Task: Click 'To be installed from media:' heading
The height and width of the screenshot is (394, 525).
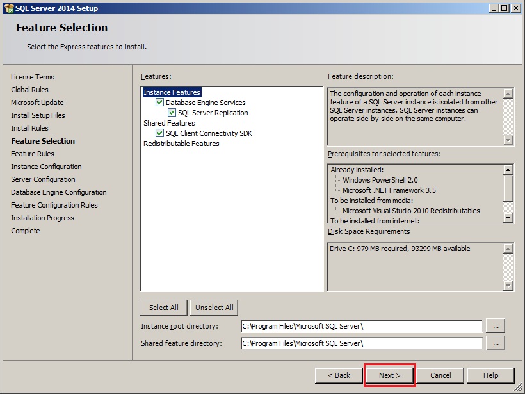Action: coord(371,201)
